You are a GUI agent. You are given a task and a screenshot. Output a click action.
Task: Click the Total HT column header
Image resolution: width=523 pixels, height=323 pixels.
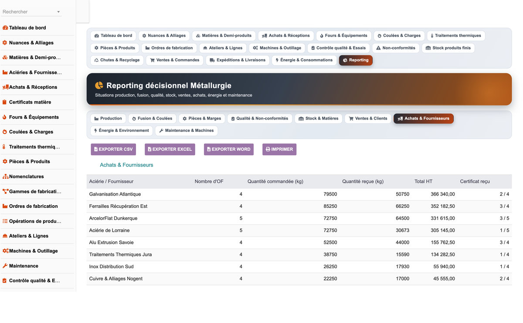click(423, 181)
